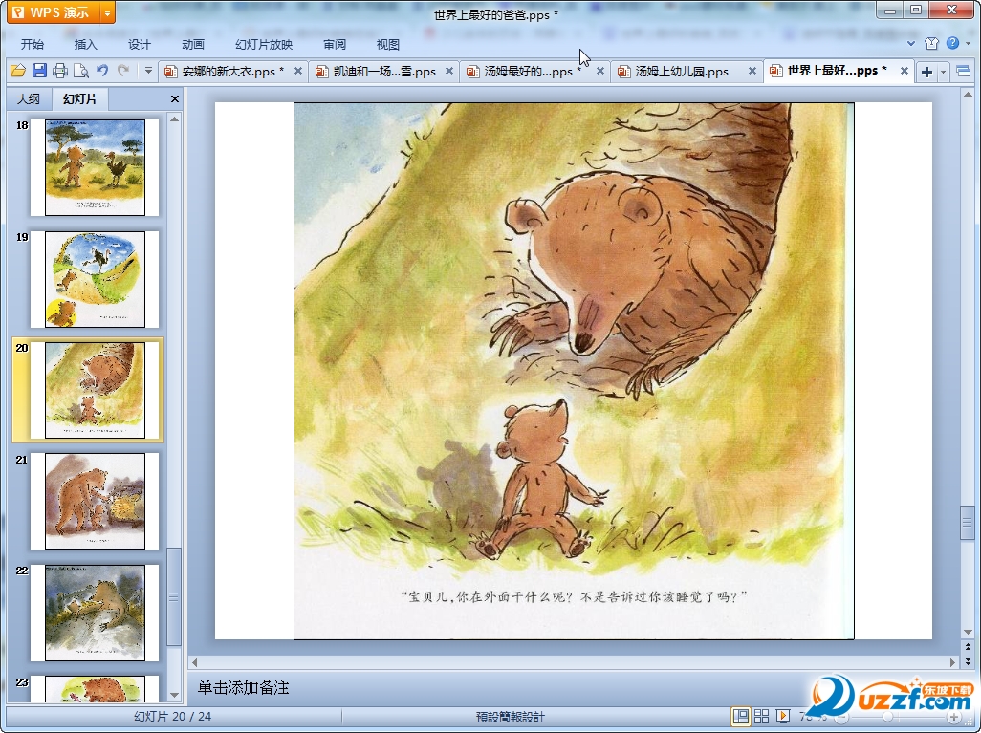Click the 单击添加备注 notes field

244,688
